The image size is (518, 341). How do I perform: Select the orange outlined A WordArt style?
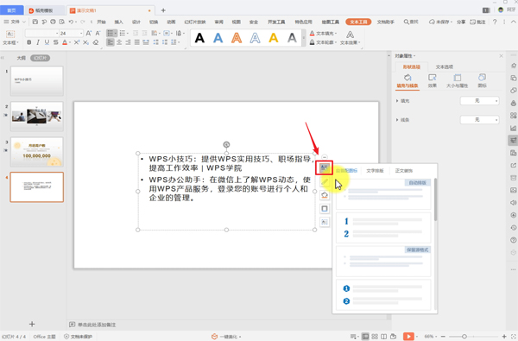point(237,38)
